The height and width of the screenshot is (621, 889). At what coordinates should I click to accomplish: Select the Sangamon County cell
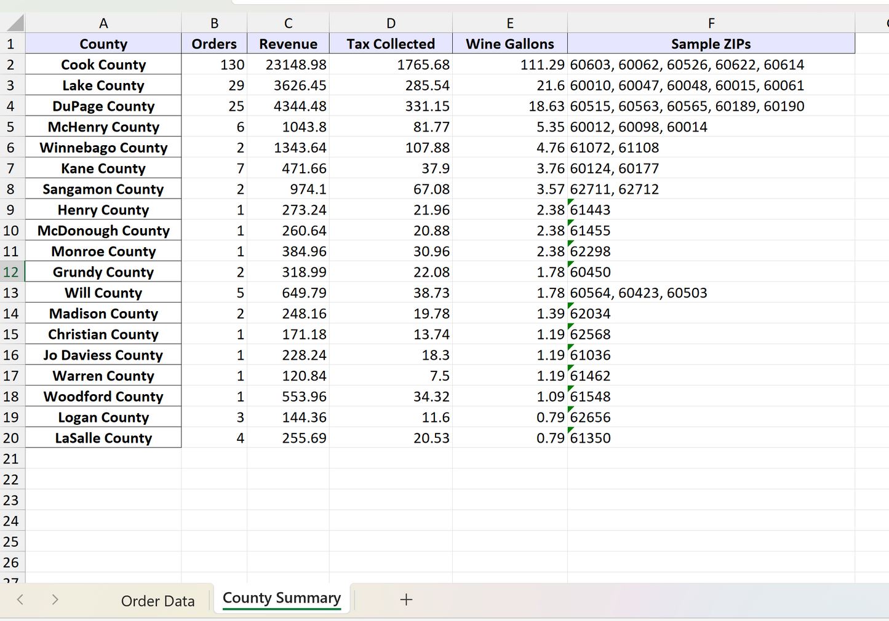pyautogui.click(x=103, y=189)
